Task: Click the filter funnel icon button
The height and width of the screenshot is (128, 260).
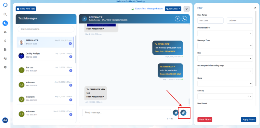Action: coord(187,9)
